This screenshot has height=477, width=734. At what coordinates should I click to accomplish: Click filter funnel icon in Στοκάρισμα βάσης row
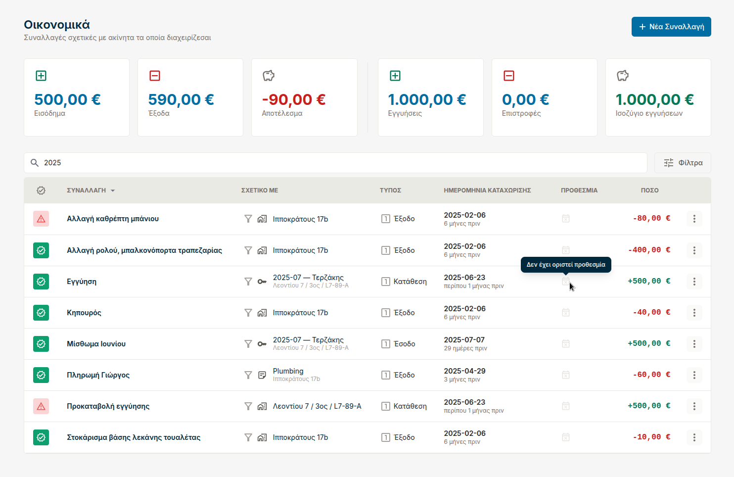click(x=248, y=437)
